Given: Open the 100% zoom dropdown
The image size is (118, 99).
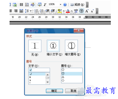Looking at the screenshot, I should (x=60, y=5).
